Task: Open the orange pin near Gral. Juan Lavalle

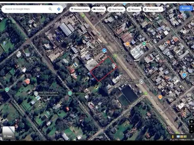Action: (160, 97)
